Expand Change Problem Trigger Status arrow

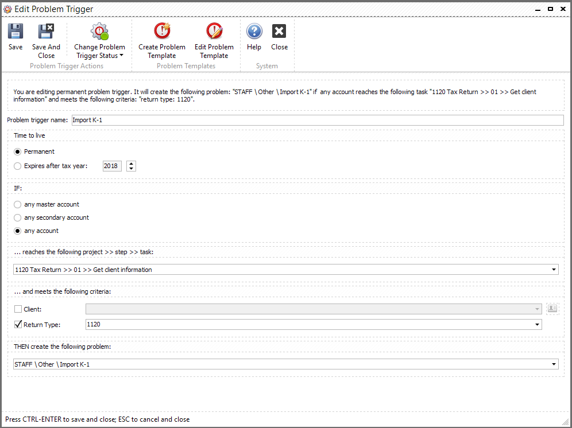pos(122,56)
